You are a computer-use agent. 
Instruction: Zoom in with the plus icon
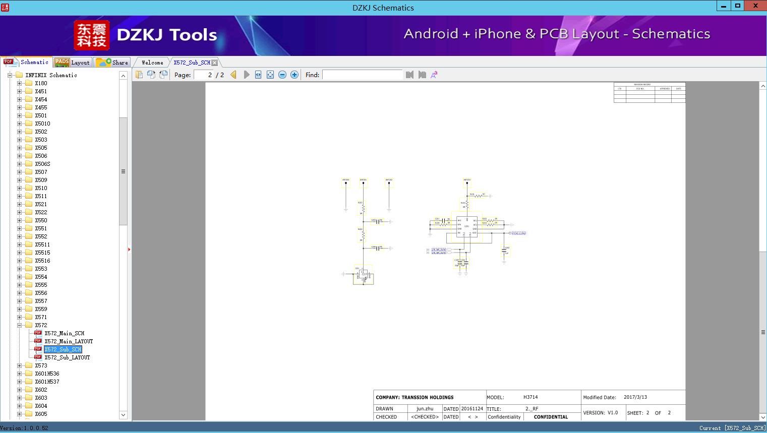pos(294,75)
